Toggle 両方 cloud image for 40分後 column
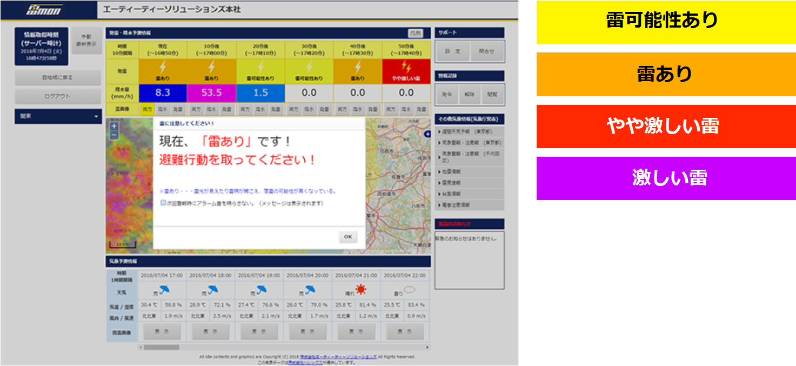This screenshot has width=796, height=366. click(342, 109)
